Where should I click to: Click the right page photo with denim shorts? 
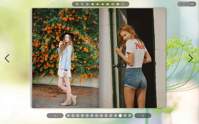(x=132, y=58)
